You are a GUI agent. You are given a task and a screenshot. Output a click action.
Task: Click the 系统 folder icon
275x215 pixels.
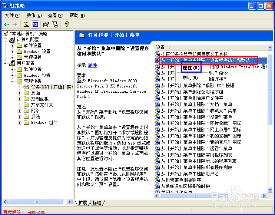coord(26,117)
